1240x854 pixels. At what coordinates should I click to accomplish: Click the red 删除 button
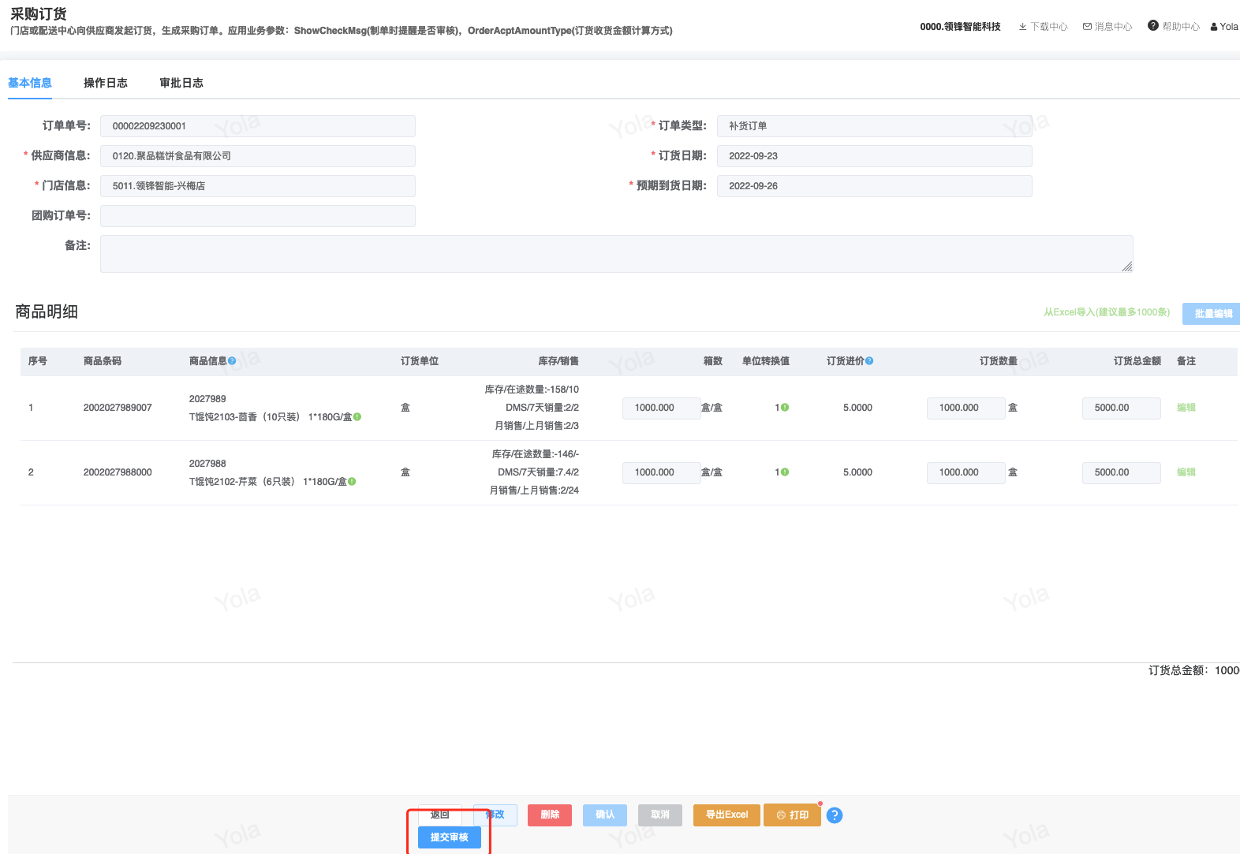[x=549, y=815]
